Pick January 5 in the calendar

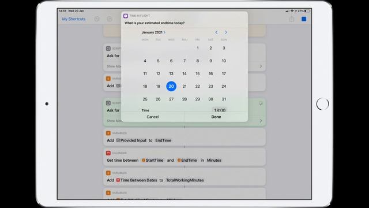pos(158,61)
